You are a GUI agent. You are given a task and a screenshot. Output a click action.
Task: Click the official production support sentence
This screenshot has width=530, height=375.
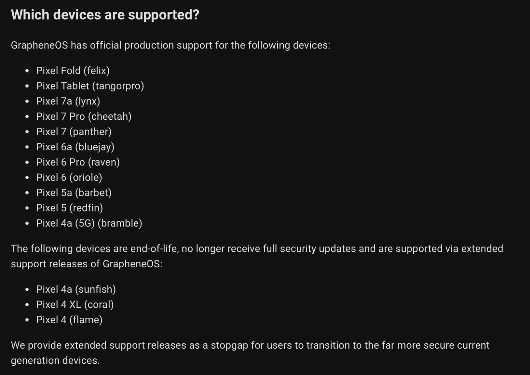[x=170, y=45]
